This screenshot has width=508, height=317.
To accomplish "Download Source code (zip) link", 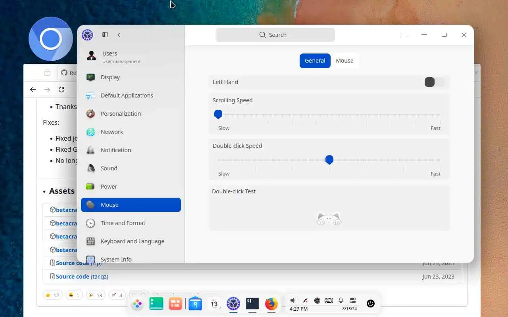I will click(79, 263).
